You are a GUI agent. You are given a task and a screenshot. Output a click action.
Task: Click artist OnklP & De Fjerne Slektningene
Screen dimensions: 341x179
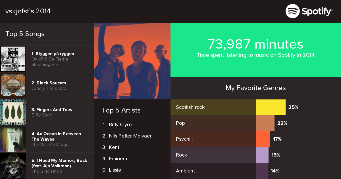point(50,62)
